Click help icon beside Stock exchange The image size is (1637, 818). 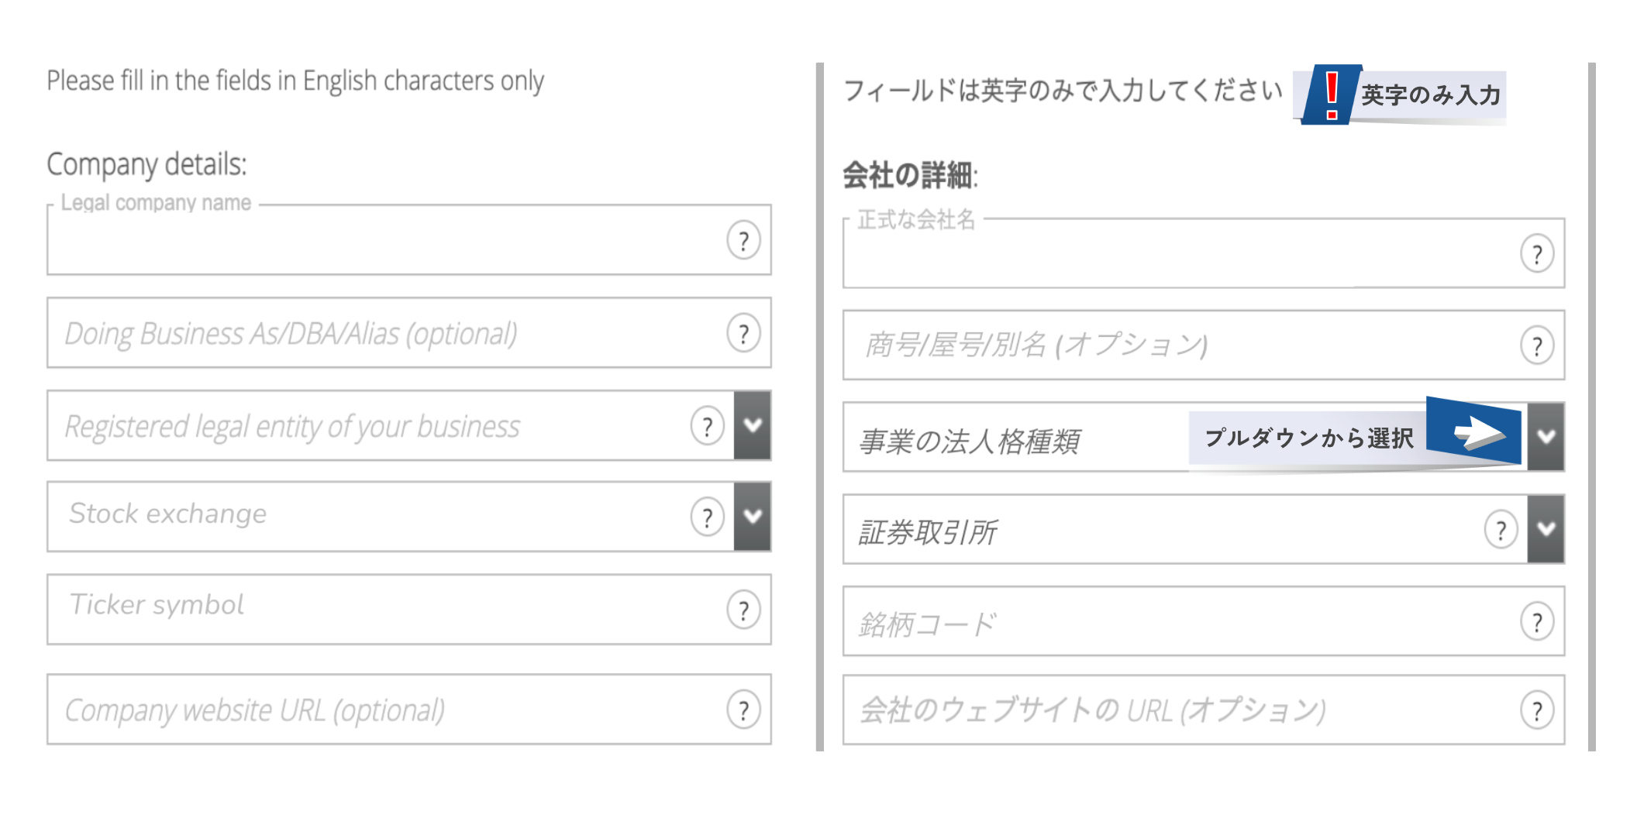point(707,517)
